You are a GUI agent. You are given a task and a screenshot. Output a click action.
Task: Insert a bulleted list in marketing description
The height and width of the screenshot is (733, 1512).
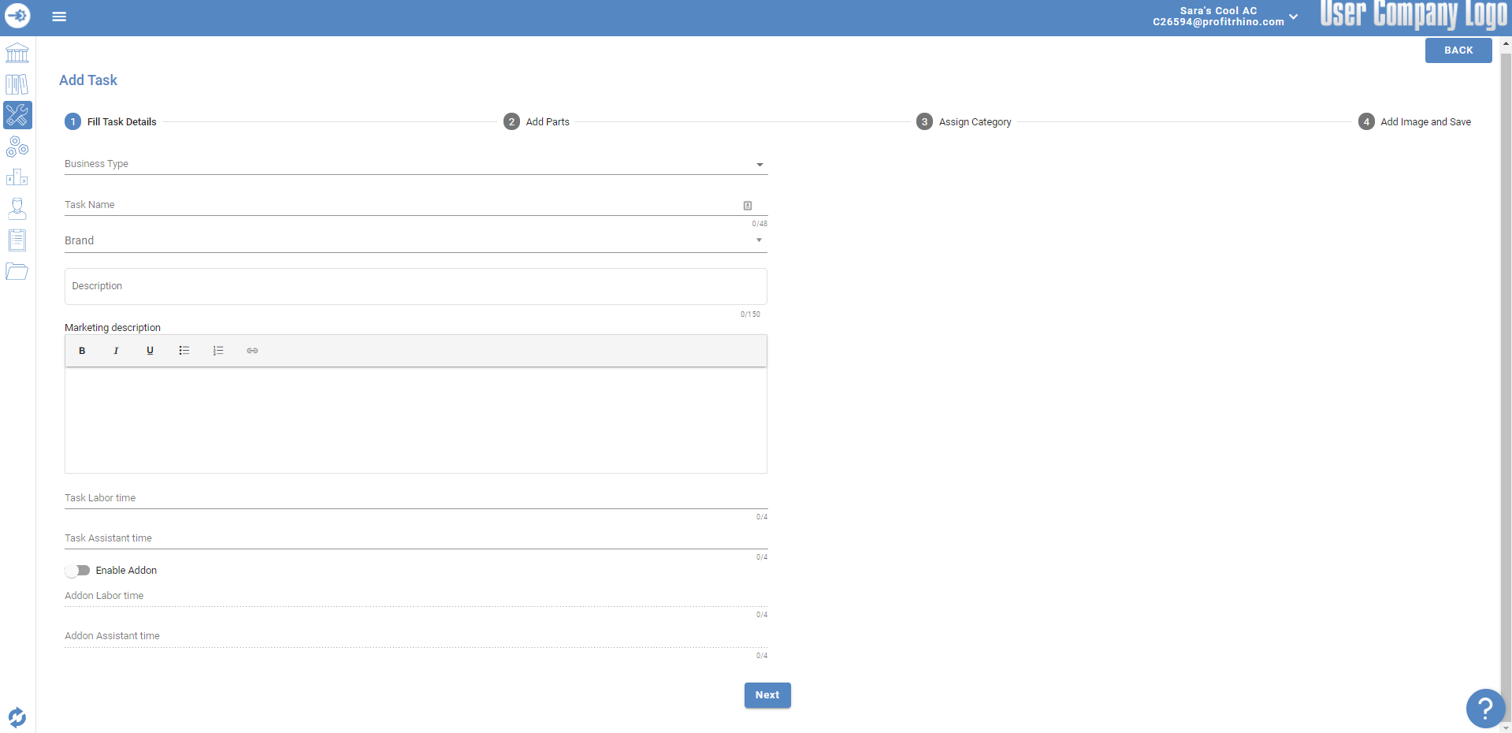click(184, 351)
